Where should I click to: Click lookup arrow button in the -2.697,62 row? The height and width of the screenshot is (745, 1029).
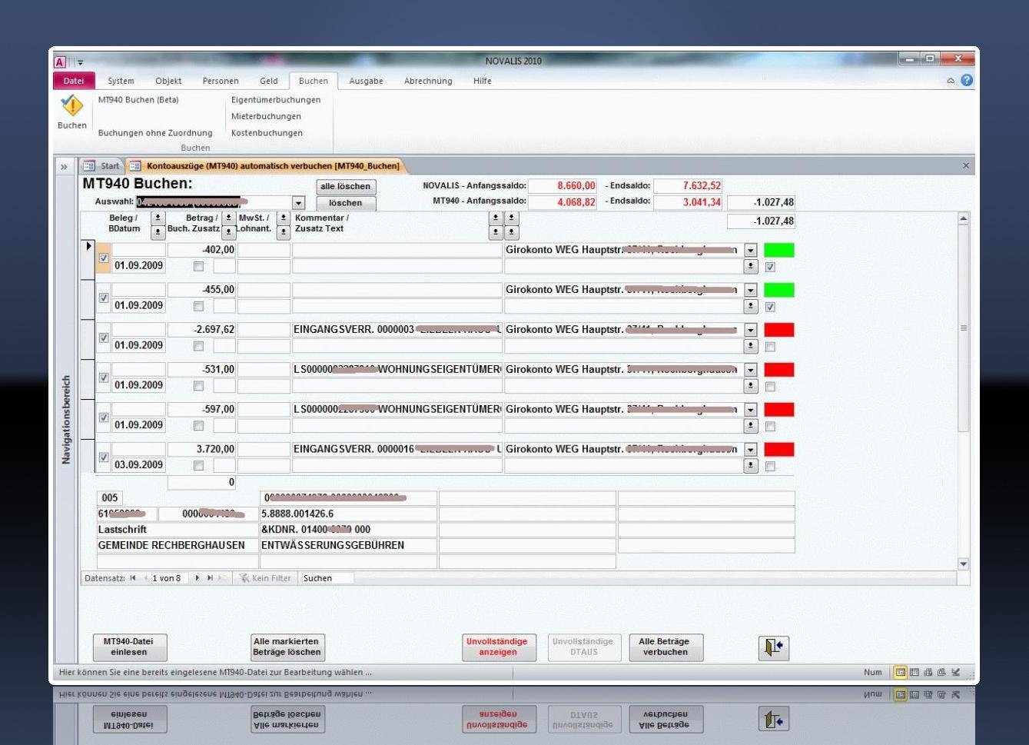point(751,346)
